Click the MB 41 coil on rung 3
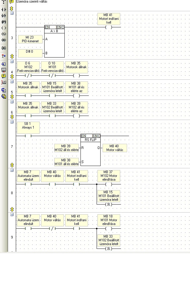This screenshot has width=190, height=296. point(109,27)
